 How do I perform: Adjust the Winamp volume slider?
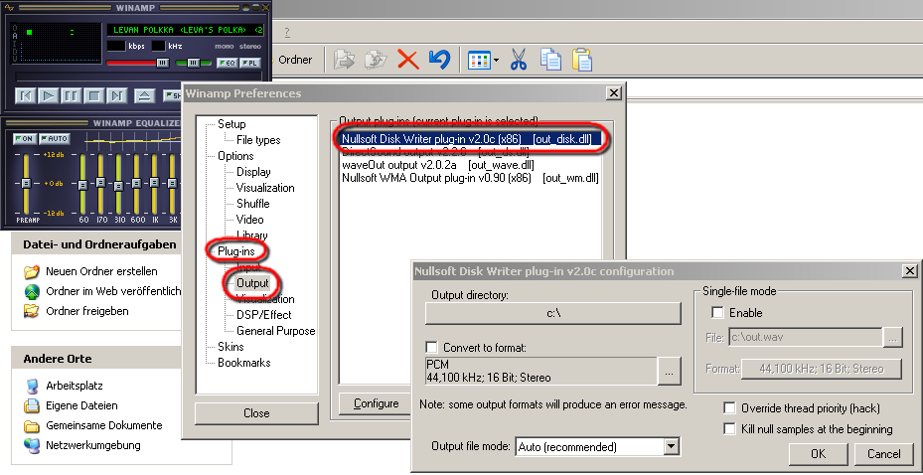tap(164, 63)
